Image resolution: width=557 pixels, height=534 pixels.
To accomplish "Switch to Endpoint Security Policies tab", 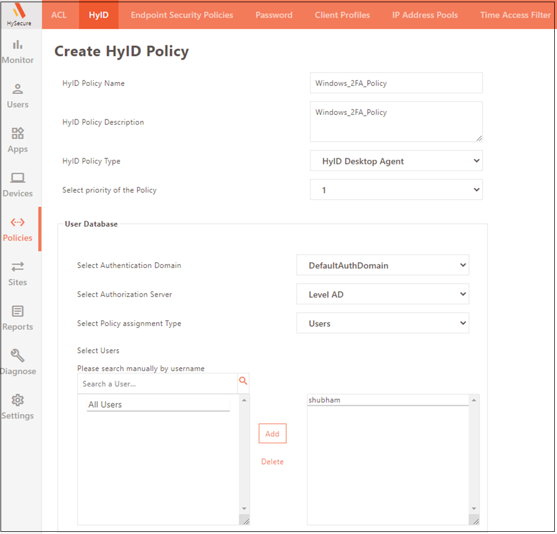I will (x=182, y=15).
